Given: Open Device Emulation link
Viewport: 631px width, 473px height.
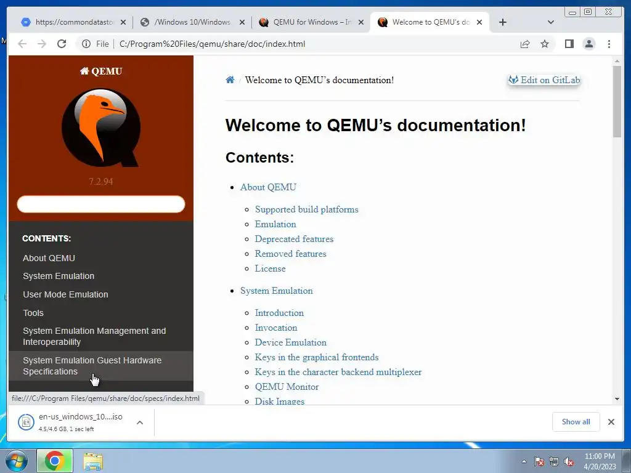Looking at the screenshot, I should click(291, 342).
